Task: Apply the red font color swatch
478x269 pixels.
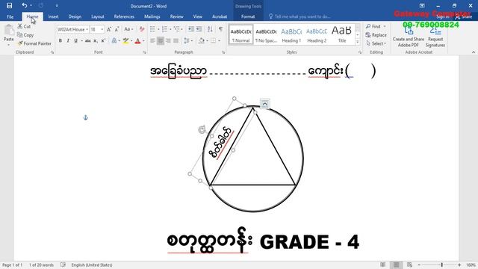Action: pos(137,41)
